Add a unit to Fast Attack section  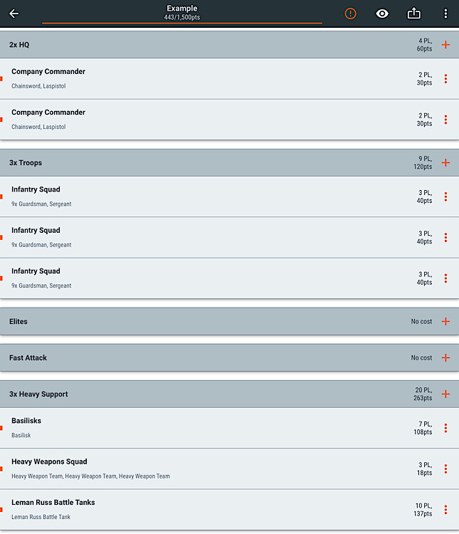445,357
